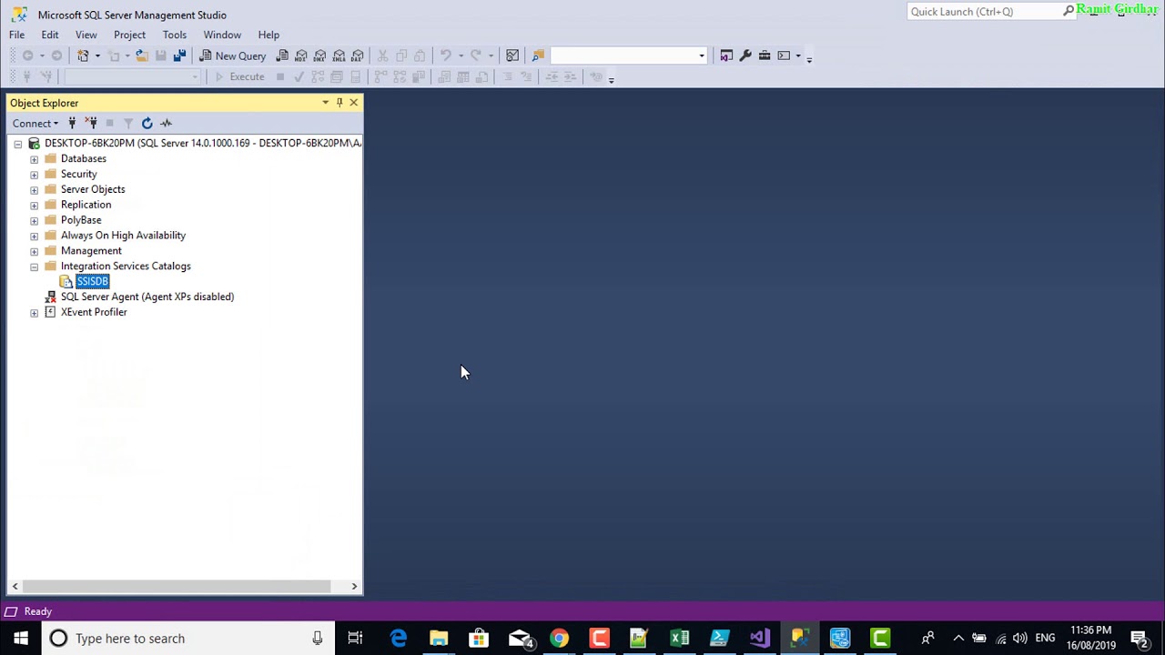Select the SSISDB catalog node
Screen dimensions: 1165x655
[92, 281]
